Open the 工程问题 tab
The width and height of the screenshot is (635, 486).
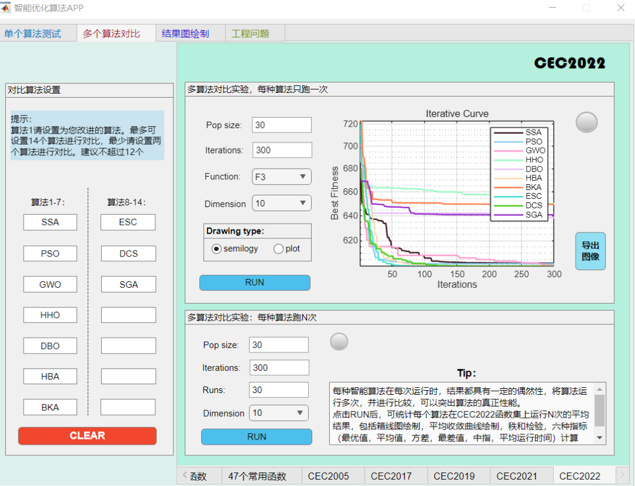pyautogui.click(x=250, y=33)
